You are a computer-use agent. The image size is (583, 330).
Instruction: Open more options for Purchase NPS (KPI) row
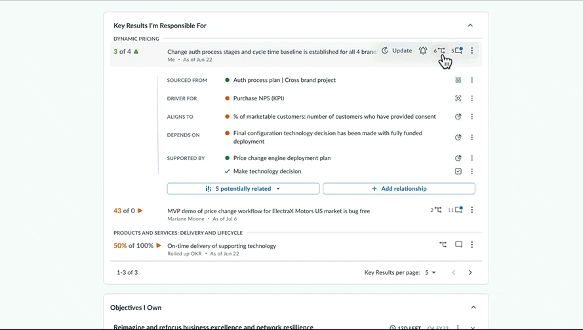click(x=472, y=98)
